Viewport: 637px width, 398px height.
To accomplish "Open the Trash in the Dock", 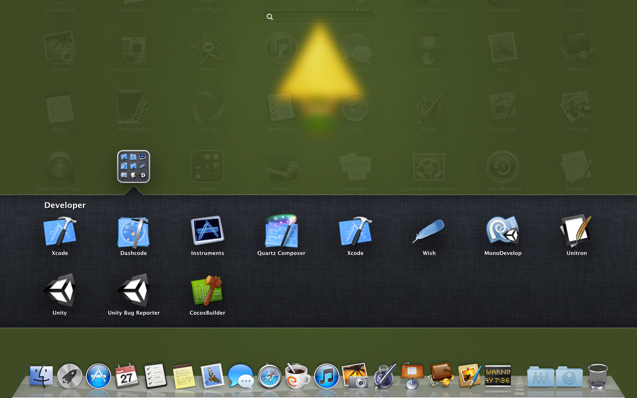I will (x=598, y=376).
